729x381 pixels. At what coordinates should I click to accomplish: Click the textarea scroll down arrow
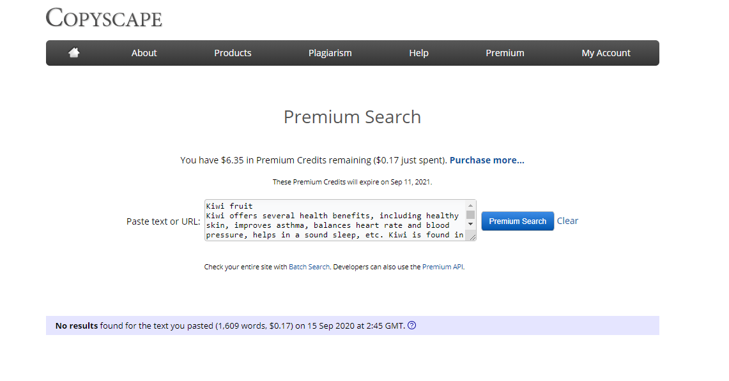click(470, 224)
